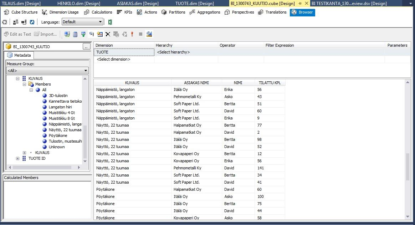Image resolution: width=415 pixels, height=225 pixels.
Task: Click the TILATTU KPL column header
Action: click(270, 83)
